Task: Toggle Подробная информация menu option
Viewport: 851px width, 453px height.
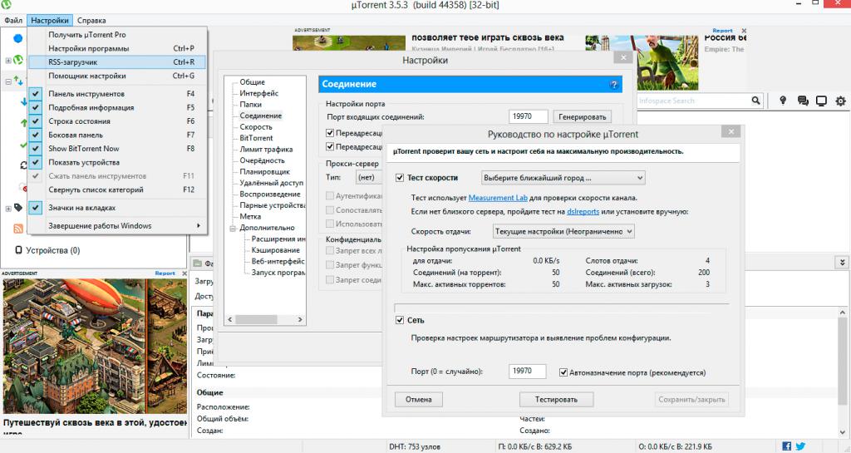Action: pyautogui.click(x=117, y=107)
